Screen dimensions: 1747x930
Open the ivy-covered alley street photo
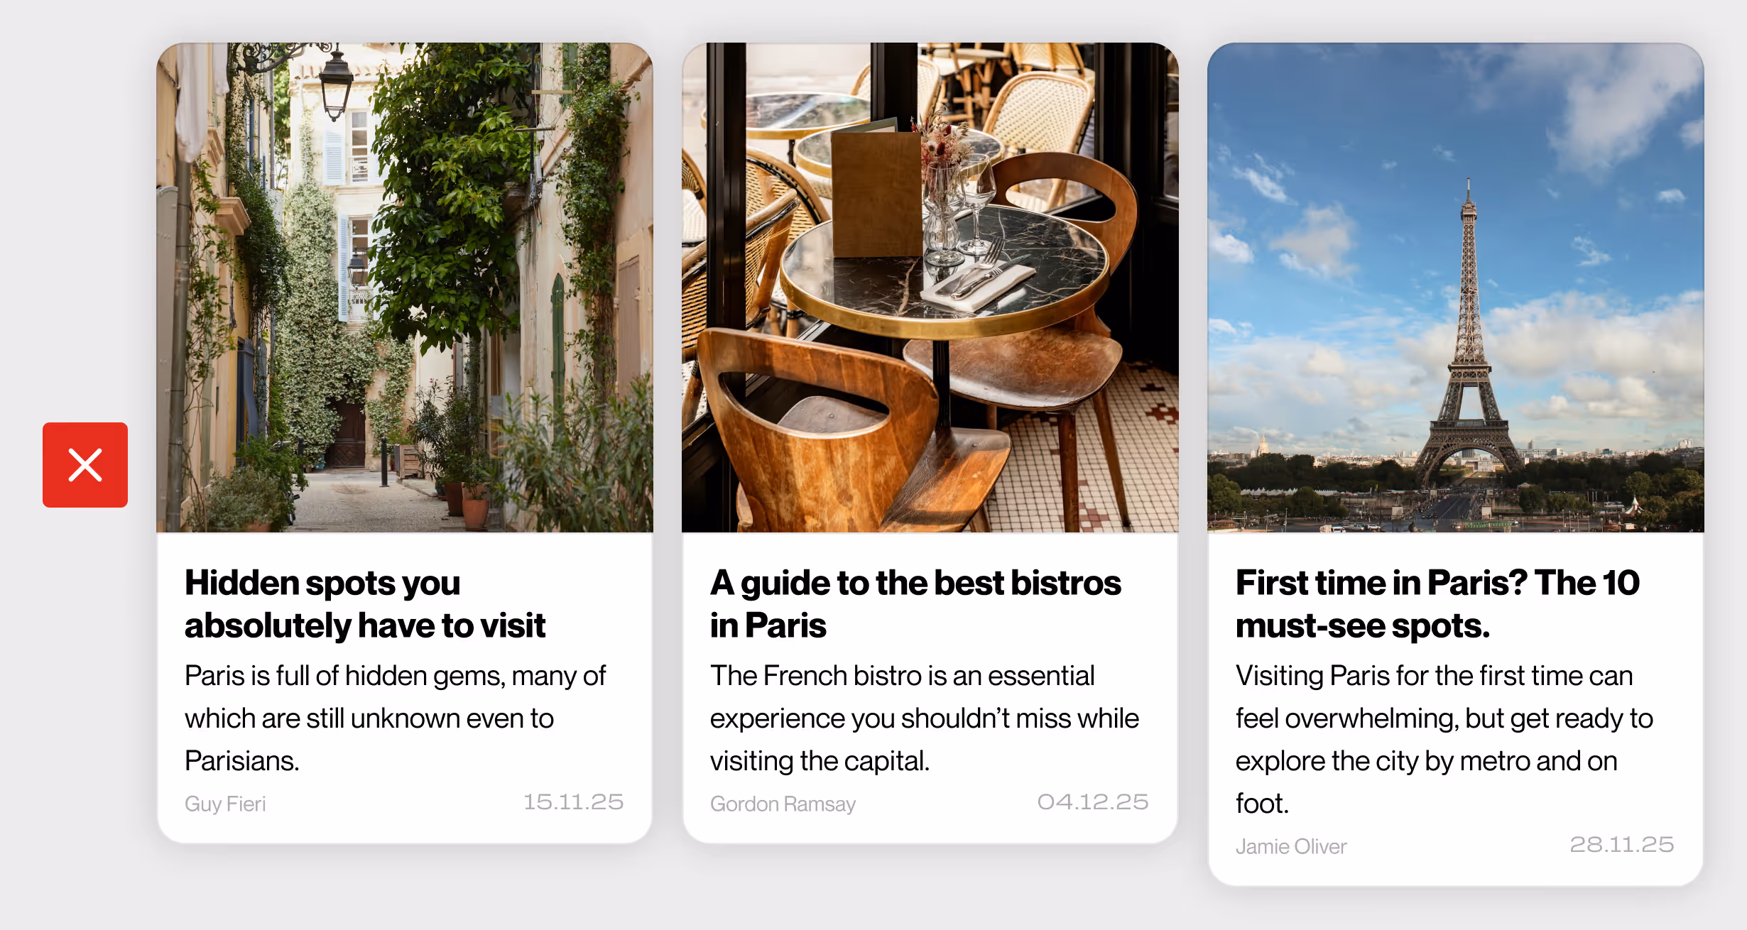coord(405,288)
